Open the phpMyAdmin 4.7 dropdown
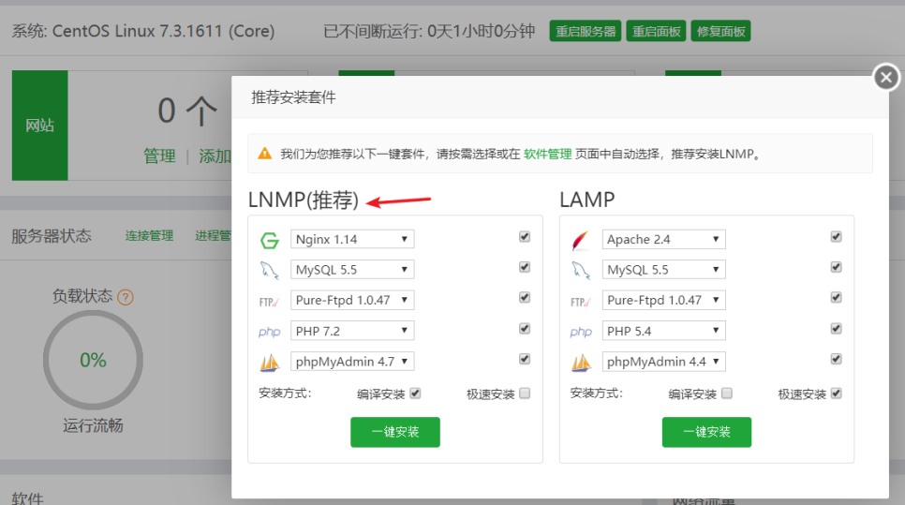Screen dimensions: 905x505 pyautogui.click(x=352, y=362)
